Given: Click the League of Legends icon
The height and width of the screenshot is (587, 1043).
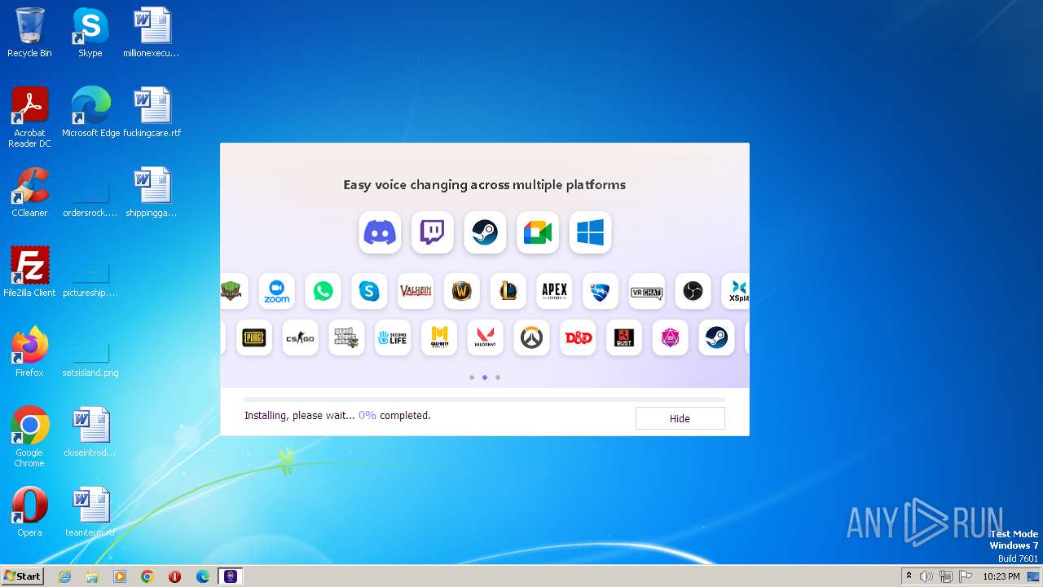Looking at the screenshot, I should (508, 291).
